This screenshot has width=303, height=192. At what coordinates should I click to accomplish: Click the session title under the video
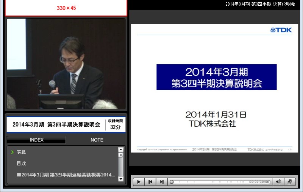point(56,124)
